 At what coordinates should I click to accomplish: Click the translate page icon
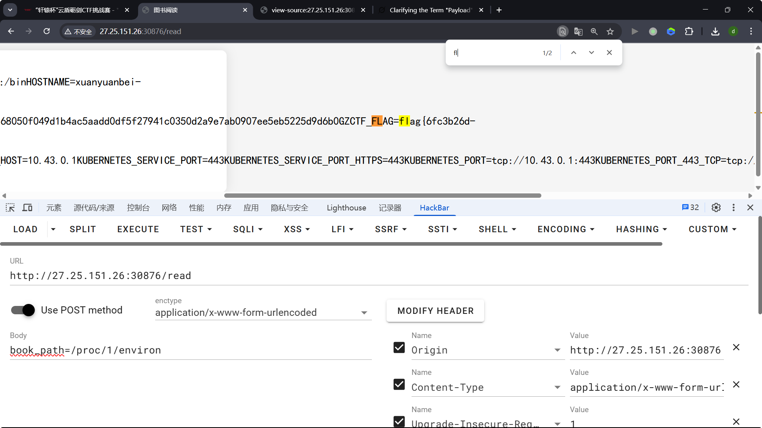click(578, 32)
